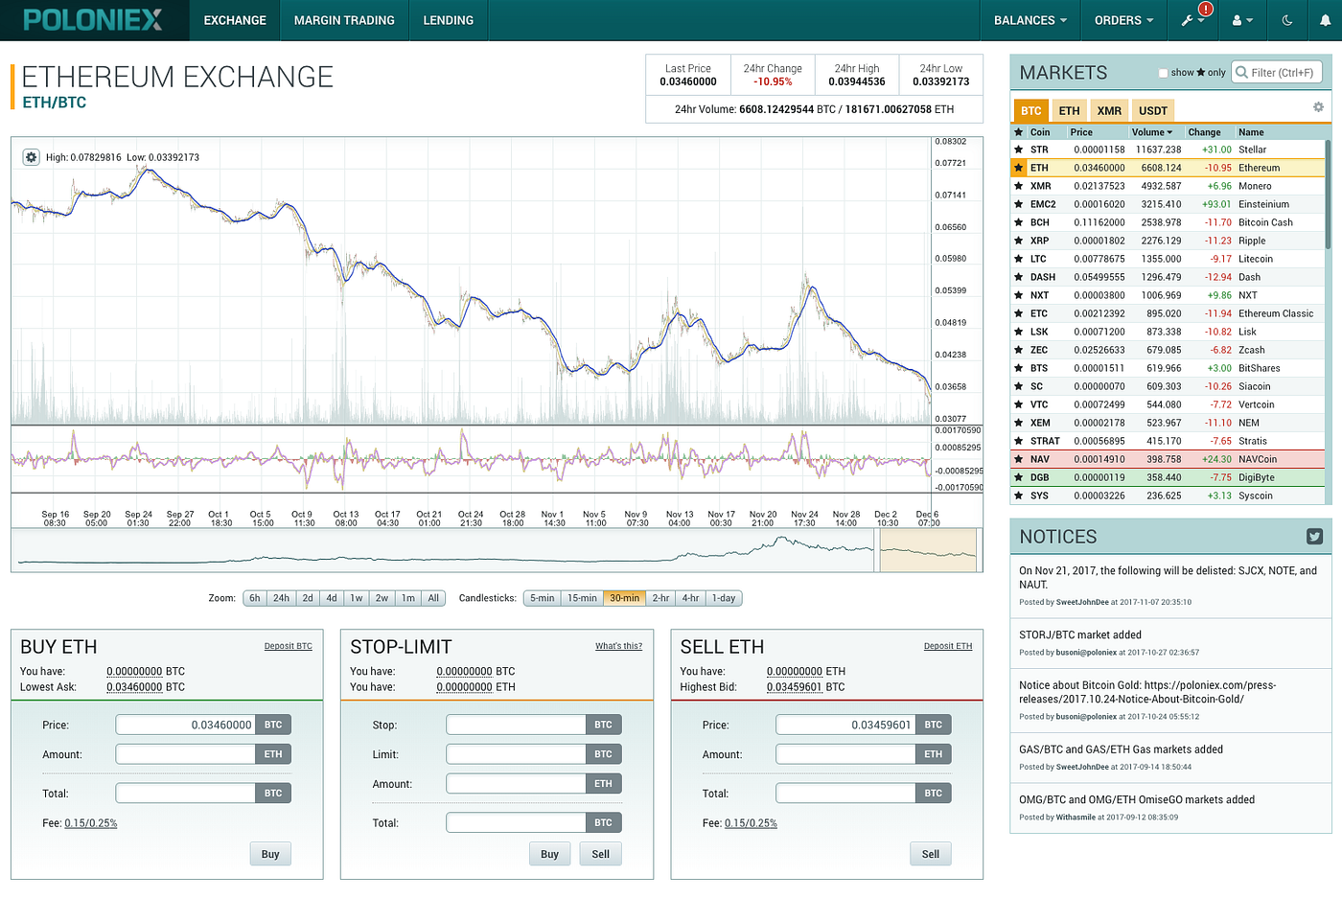The width and height of the screenshot is (1342, 899).
Task: Toggle night mode moon icon
Action: pos(1287,20)
